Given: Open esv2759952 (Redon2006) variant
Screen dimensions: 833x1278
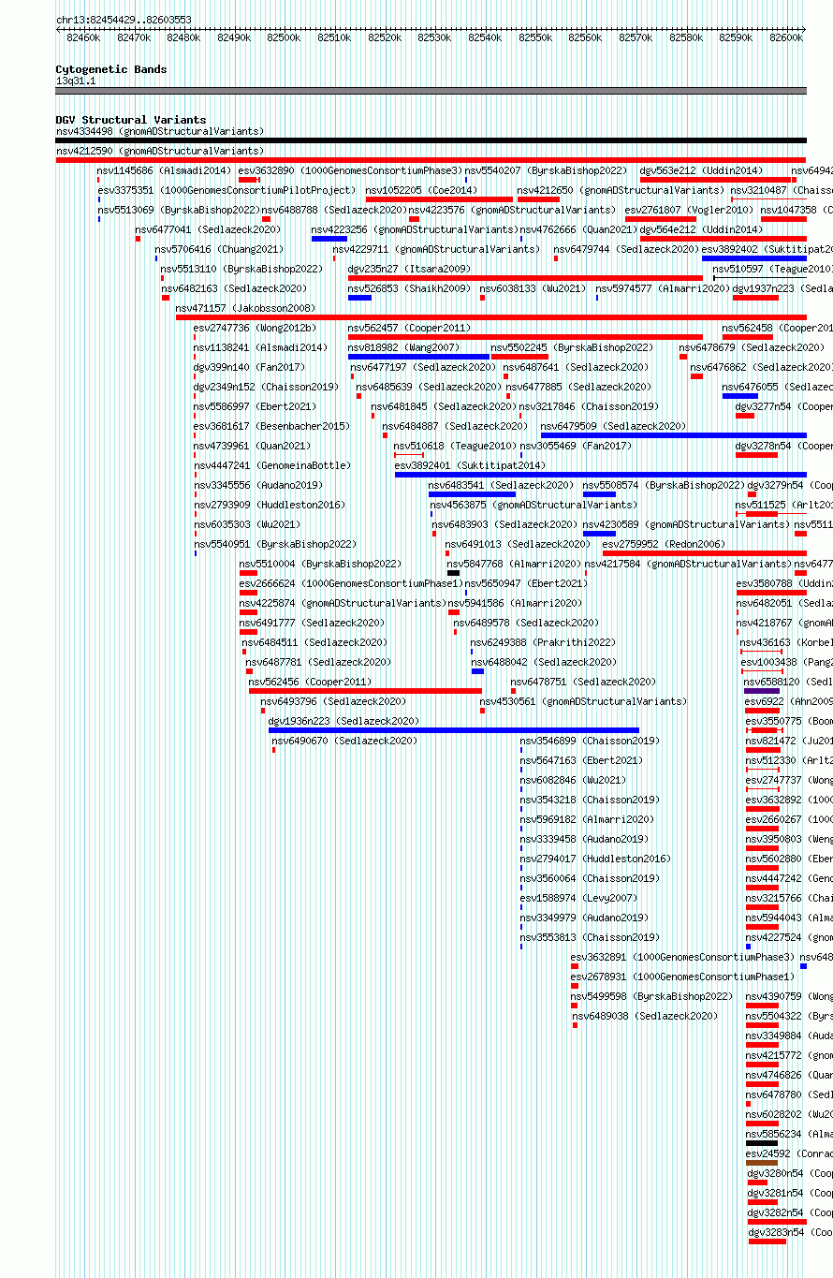Looking at the screenshot, I should pos(664,544).
